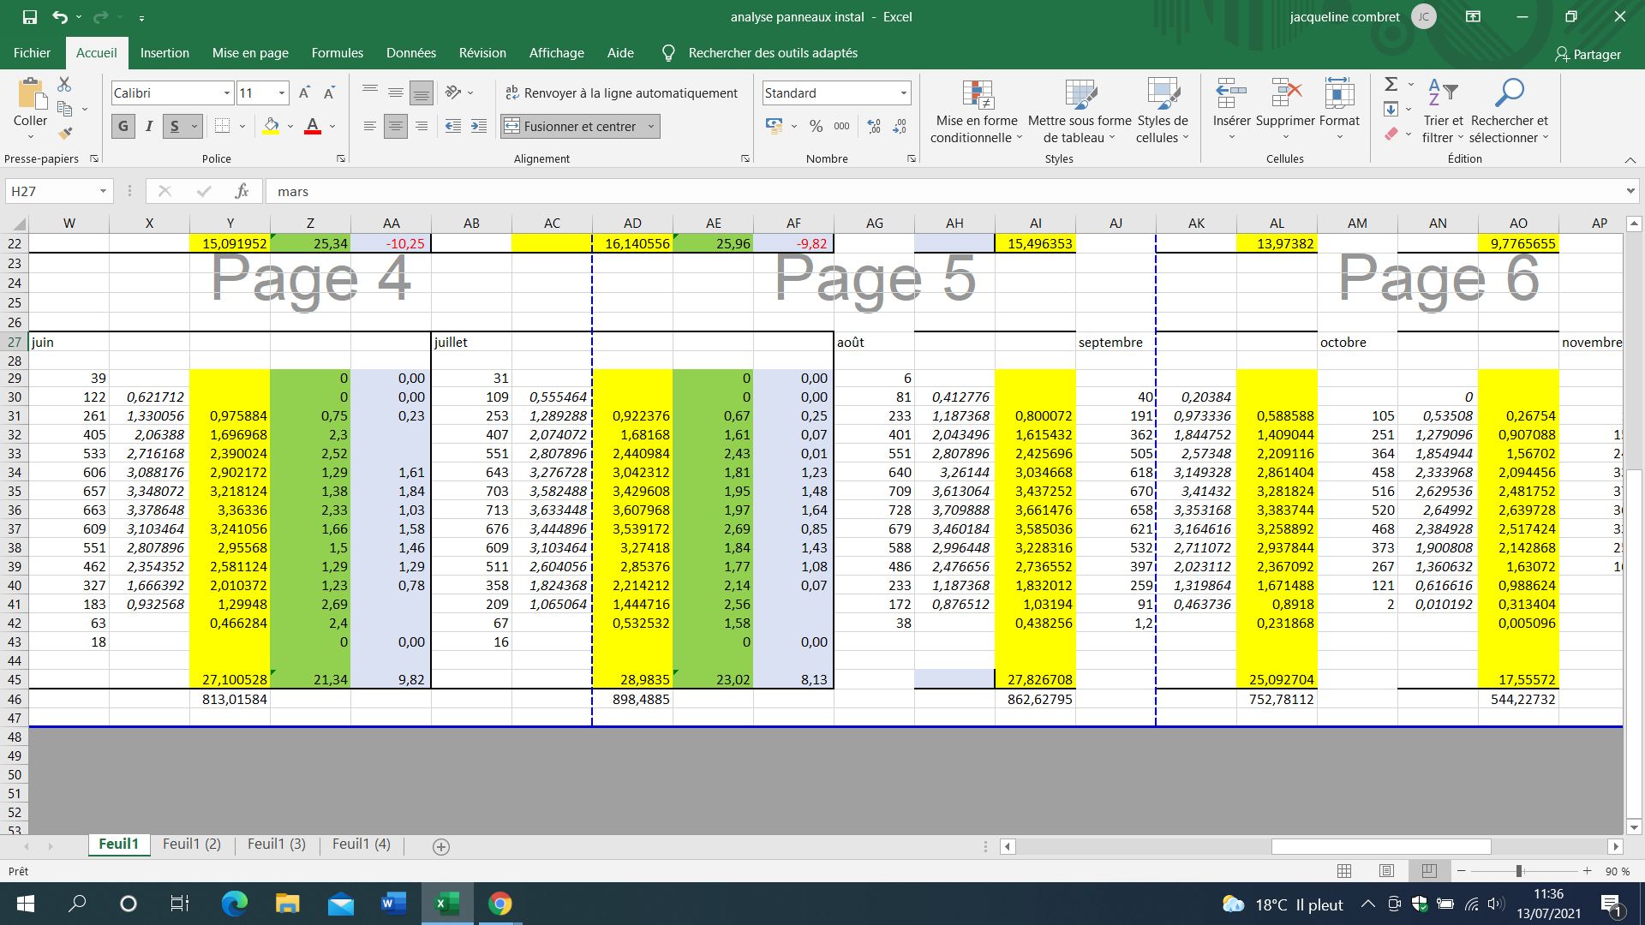This screenshot has height=925, width=1645.
Task: Open the Formules ribbon tab
Action: [x=337, y=53]
